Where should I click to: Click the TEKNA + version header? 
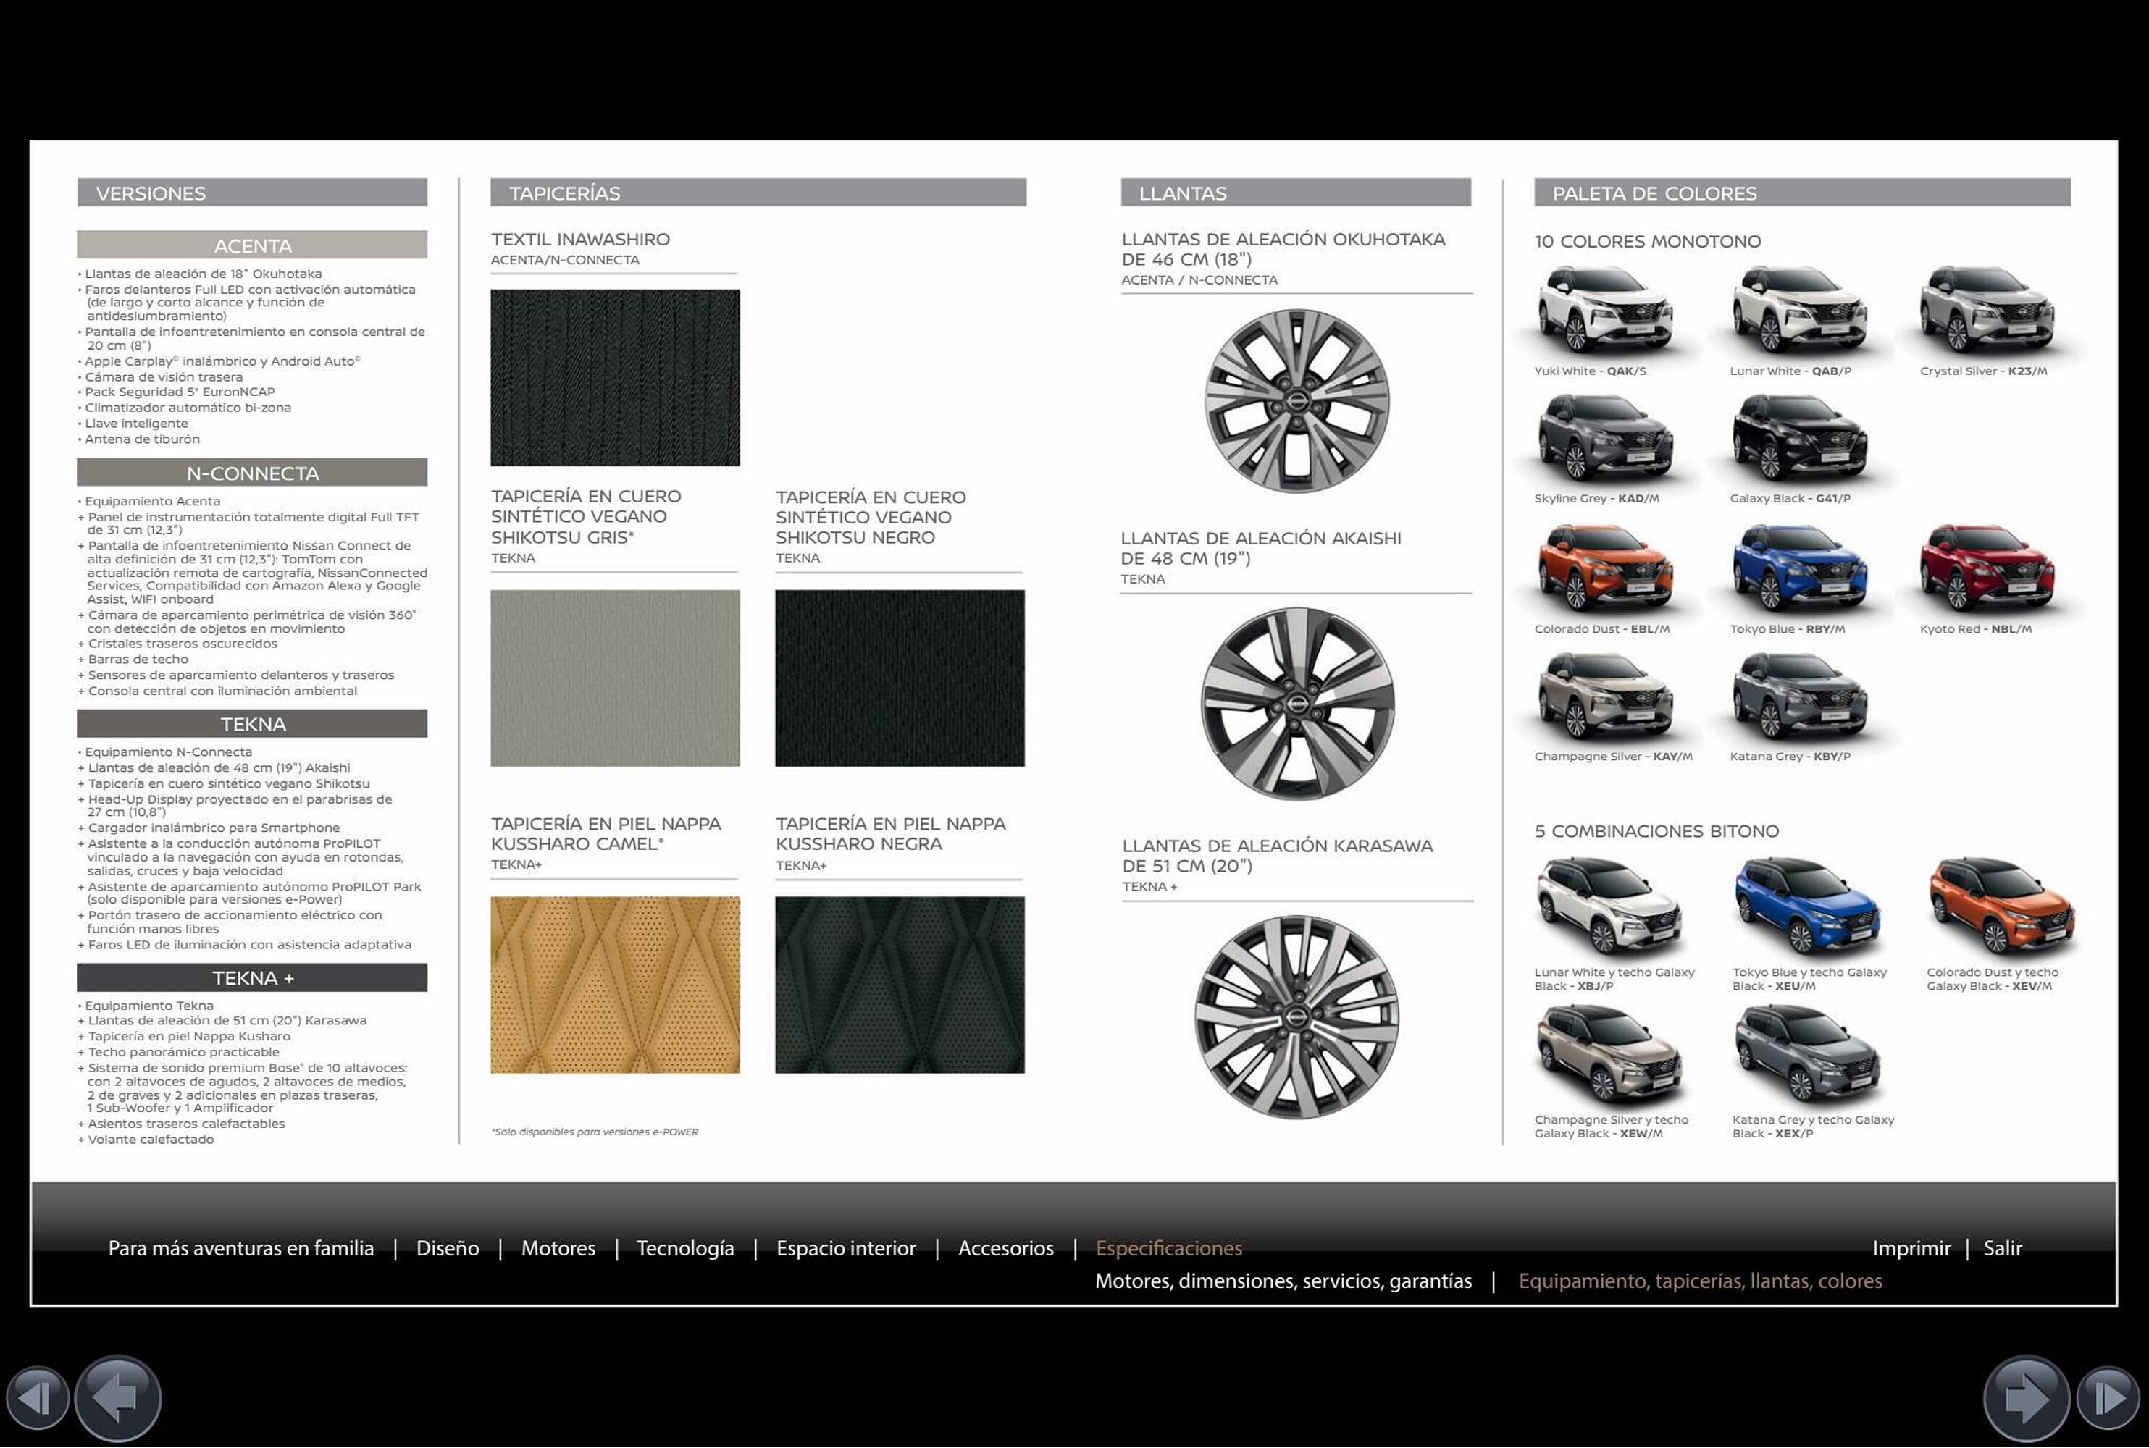point(252,978)
